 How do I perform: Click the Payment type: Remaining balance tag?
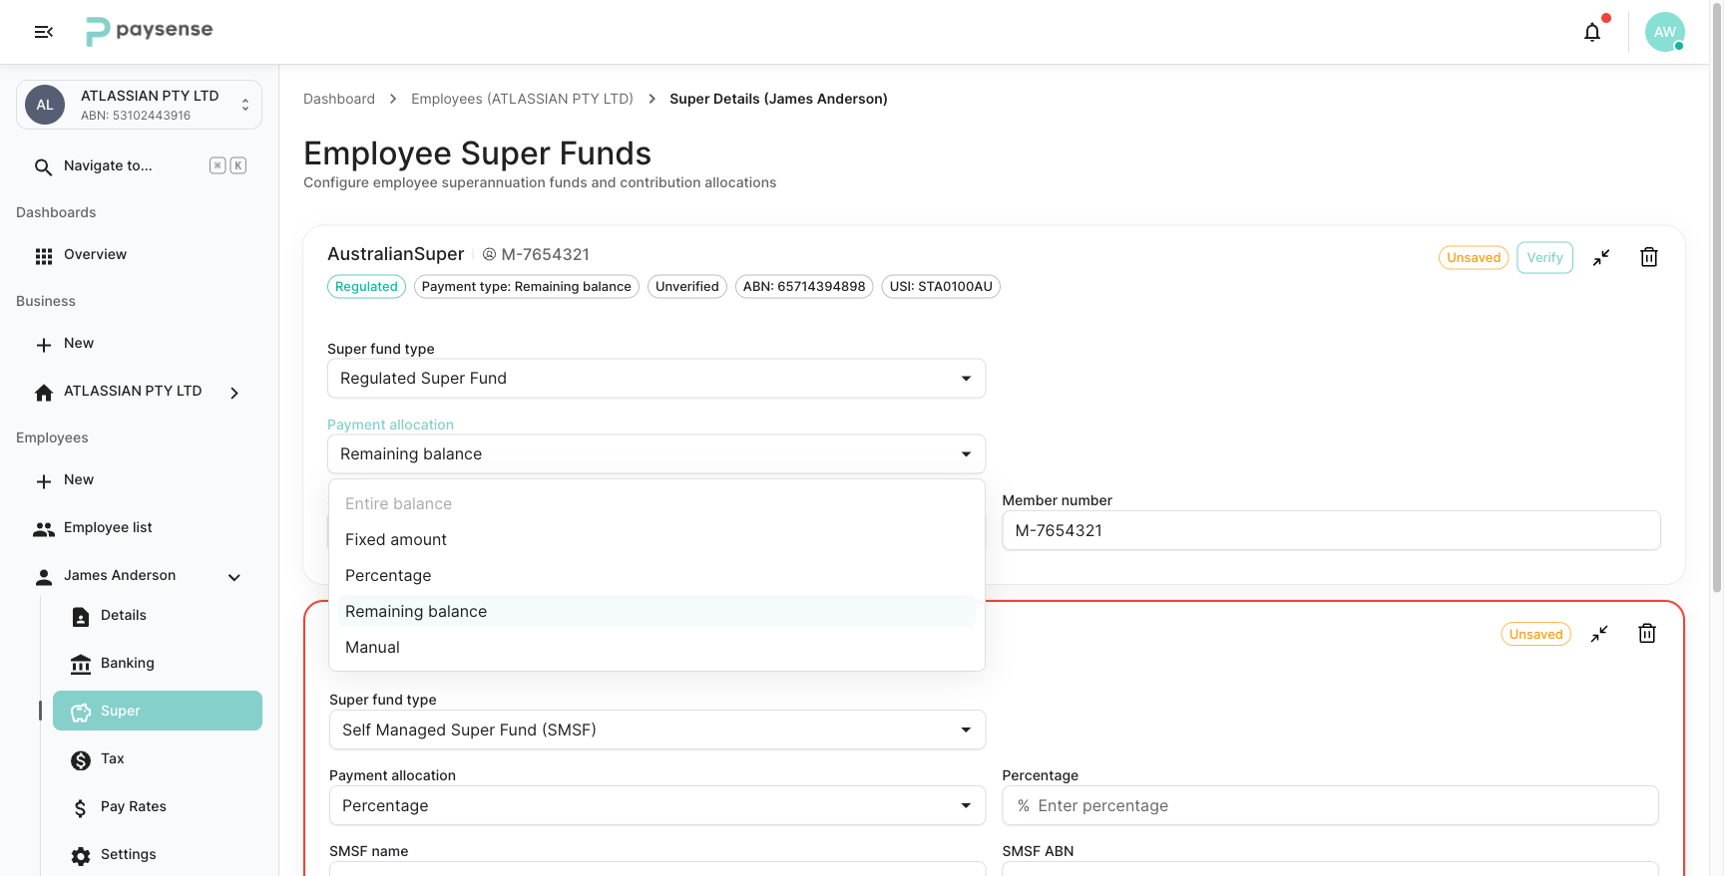pos(526,287)
